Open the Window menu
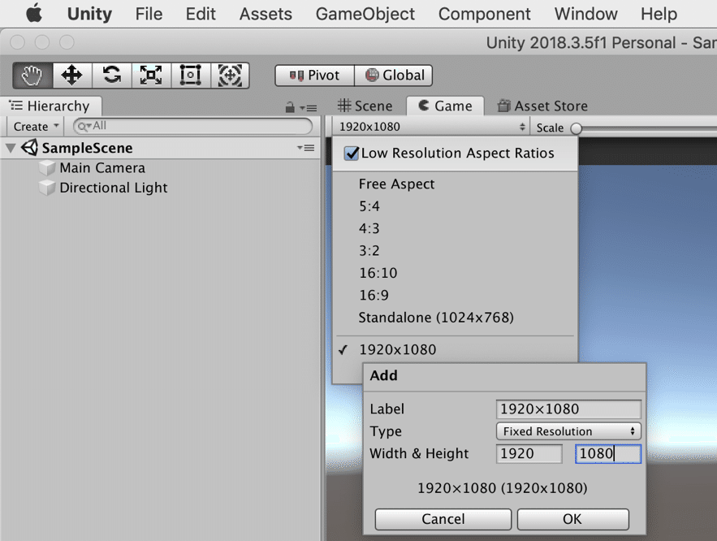The width and height of the screenshot is (717, 541). 585,14
